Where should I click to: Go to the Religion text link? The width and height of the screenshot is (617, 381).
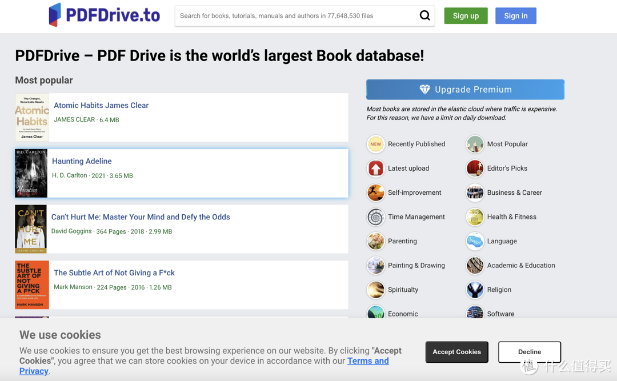(x=499, y=290)
